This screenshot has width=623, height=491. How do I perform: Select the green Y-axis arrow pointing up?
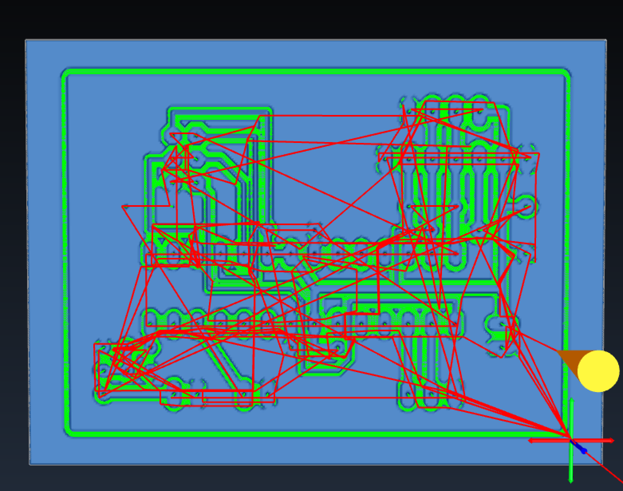[571, 401]
